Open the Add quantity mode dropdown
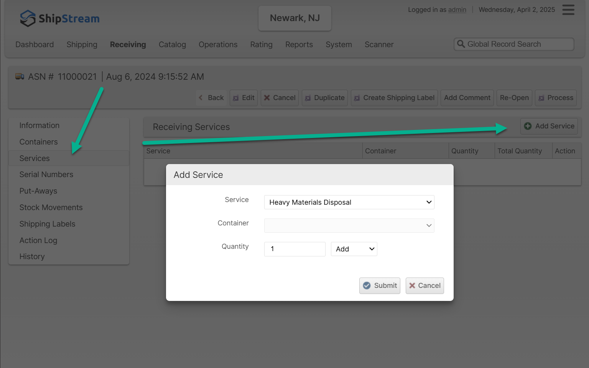This screenshot has width=589, height=368. coord(354,249)
